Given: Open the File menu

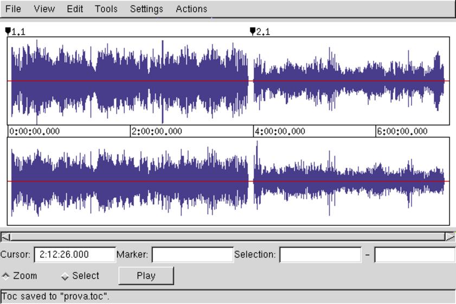Looking at the screenshot, I should 13,9.
